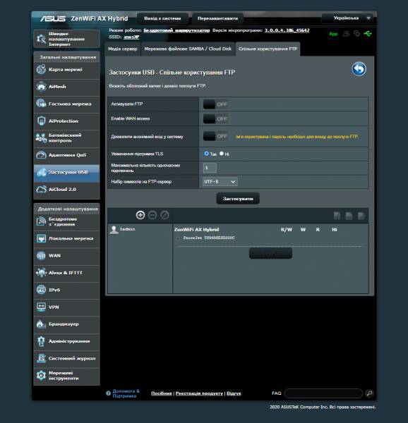Open the AiCloud 2.0 sidebar item
The image size is (408, 423).
pos(66,190)
